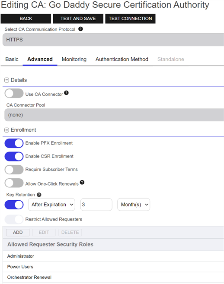This screenshot has height=284, width=224.
Task: Click the key retention number field
Action: [x=96, y=205]
